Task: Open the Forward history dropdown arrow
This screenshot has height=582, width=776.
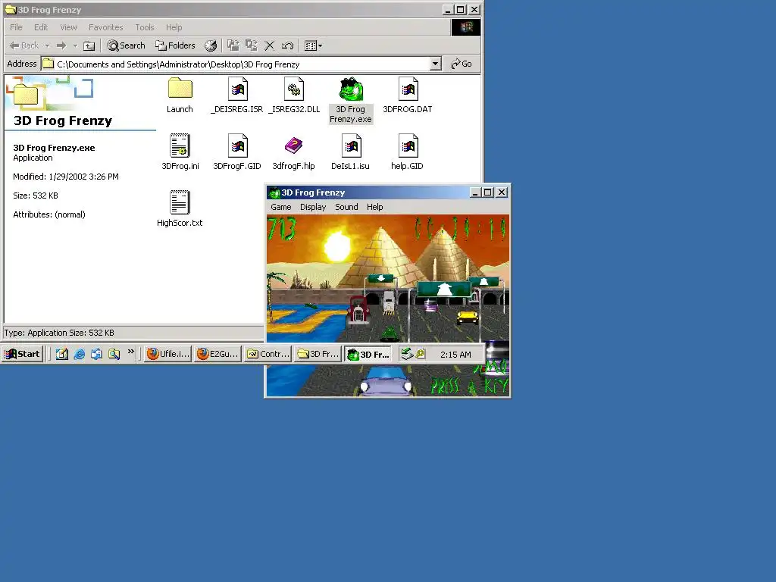Action: click(x=75, y=46)
